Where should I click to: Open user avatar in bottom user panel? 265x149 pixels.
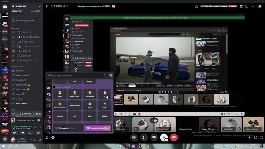pyautogui.click(x=13, y=140)
